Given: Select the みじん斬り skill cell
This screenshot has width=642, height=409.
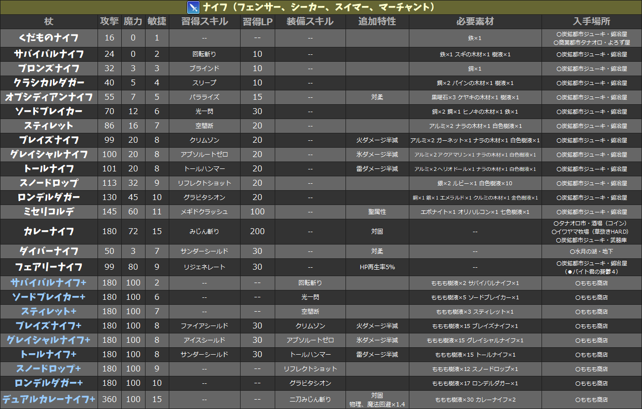Looking at the screenshot, I should pyautogui.click(x=204, y=231).
